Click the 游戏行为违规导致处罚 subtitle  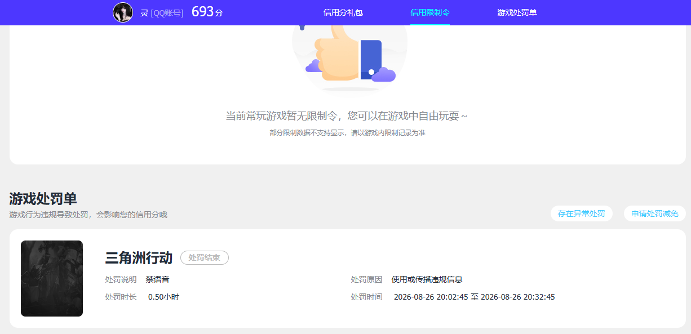(88, 215)
